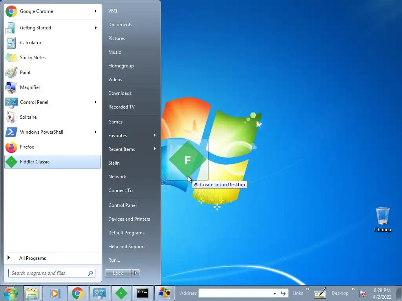The height and width of the screenshot is (301, 402).
Task: Open Control Panel in right column
Action: coord(122,205)
